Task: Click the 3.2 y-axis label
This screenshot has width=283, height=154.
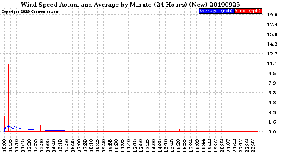Action: (x=272, y=113)
